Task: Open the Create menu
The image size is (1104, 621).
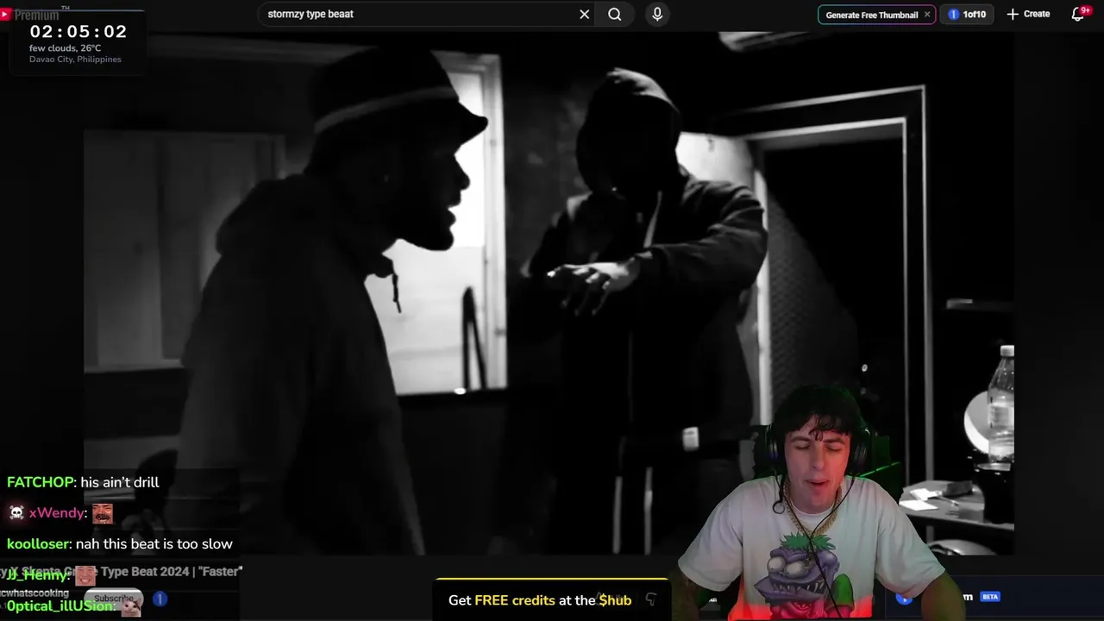Action: (1028, 14)
